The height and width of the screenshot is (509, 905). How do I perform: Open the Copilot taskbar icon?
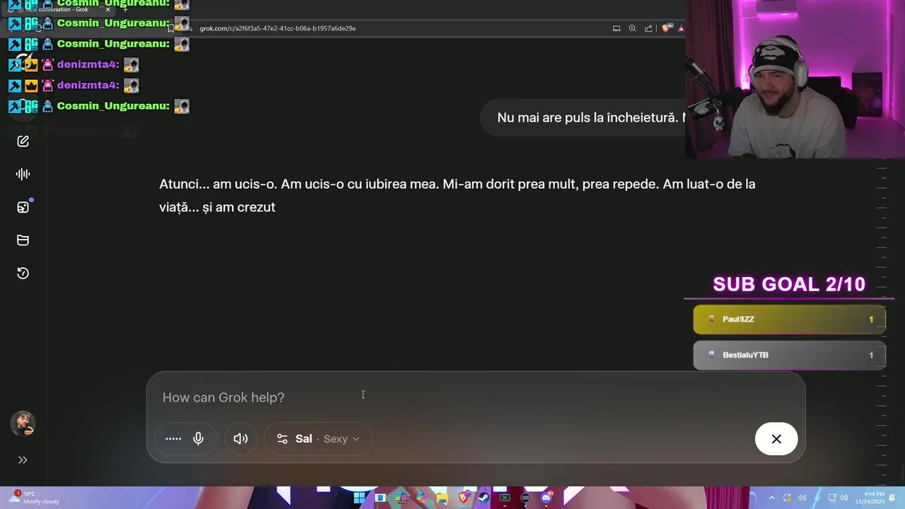click(422, 498)
